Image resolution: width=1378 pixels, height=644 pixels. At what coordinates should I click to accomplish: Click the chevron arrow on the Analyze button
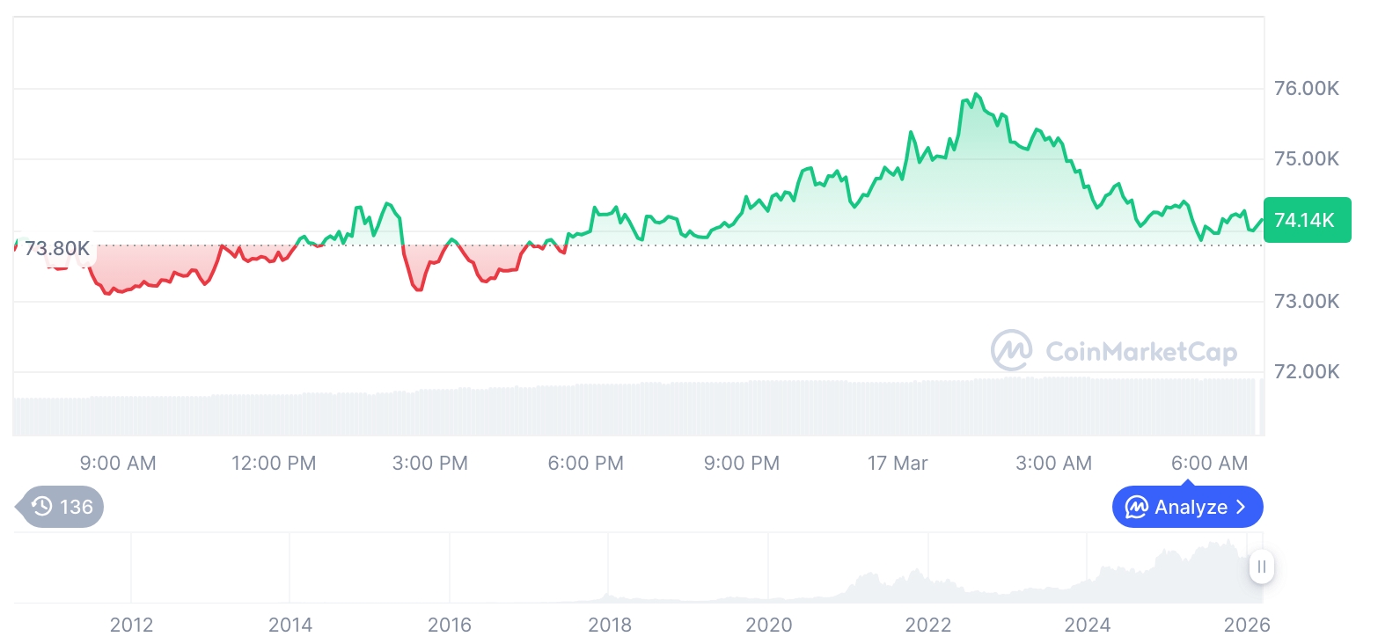pos(1242,508)
